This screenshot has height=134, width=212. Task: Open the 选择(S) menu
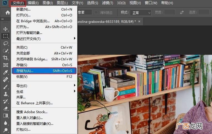pos(92,3)
